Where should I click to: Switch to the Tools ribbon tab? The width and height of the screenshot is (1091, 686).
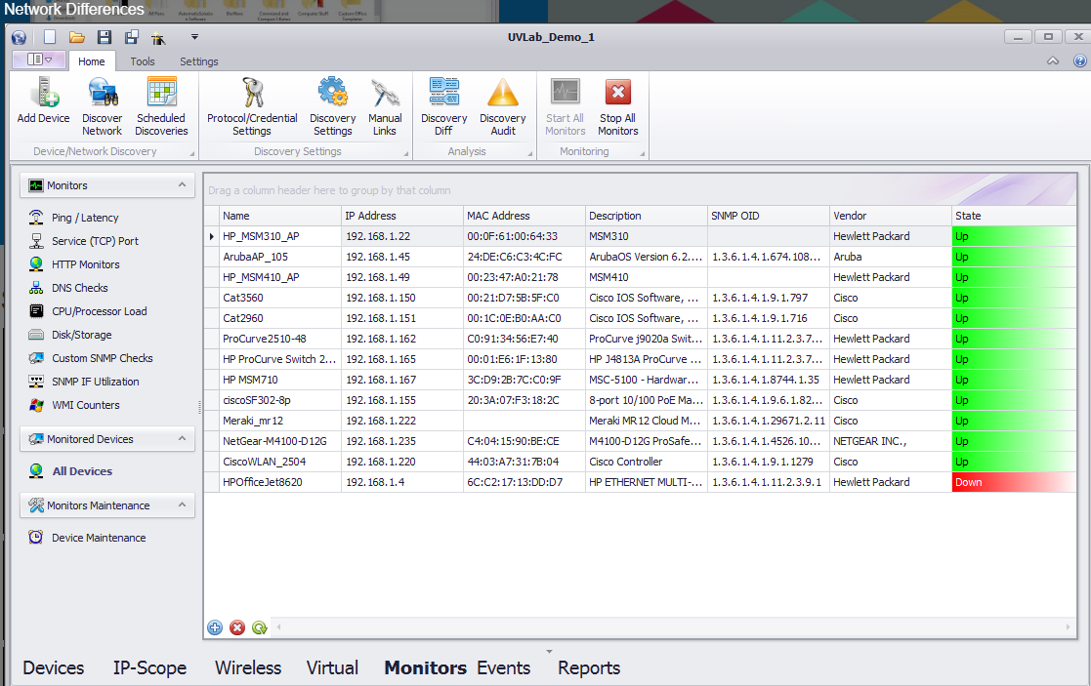click(x=143, y=61)
